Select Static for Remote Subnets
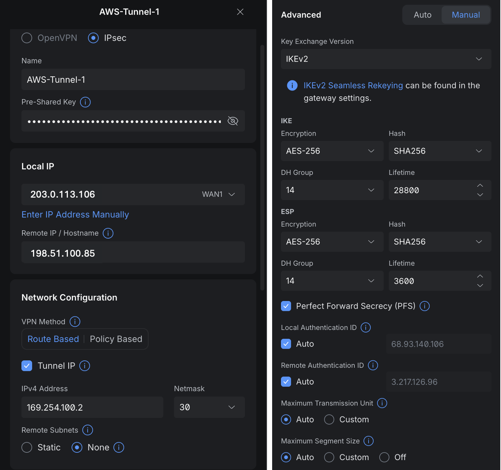 pos(27,447)
